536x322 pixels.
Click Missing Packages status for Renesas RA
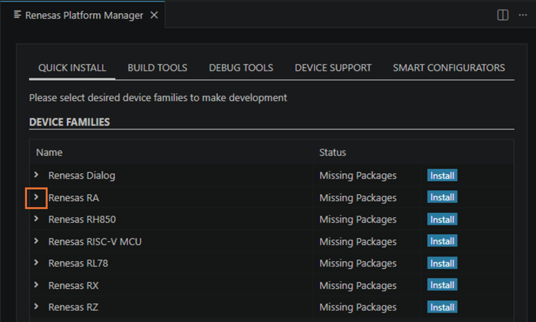tap(358, 198)
